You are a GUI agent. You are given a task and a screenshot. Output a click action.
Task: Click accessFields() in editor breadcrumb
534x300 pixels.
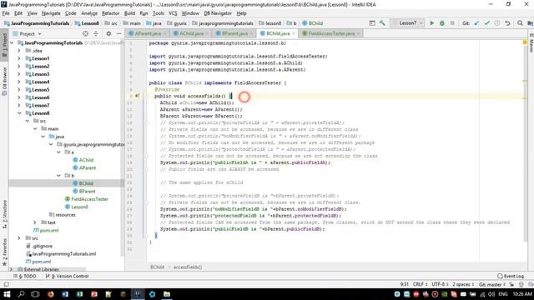click(188, 267)
